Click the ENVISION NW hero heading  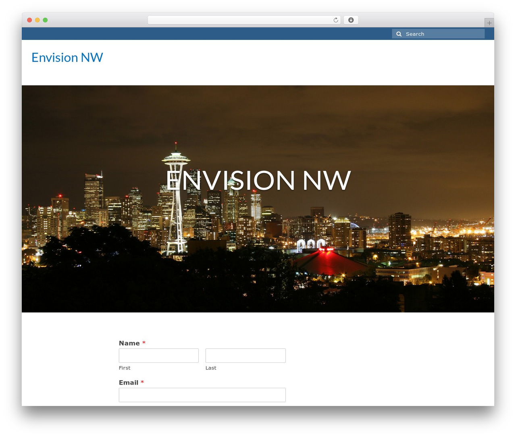[x=258, y=180]
